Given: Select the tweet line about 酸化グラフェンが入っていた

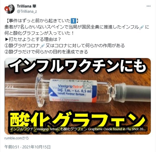Looking at the screenshot, I should point(39,33).
